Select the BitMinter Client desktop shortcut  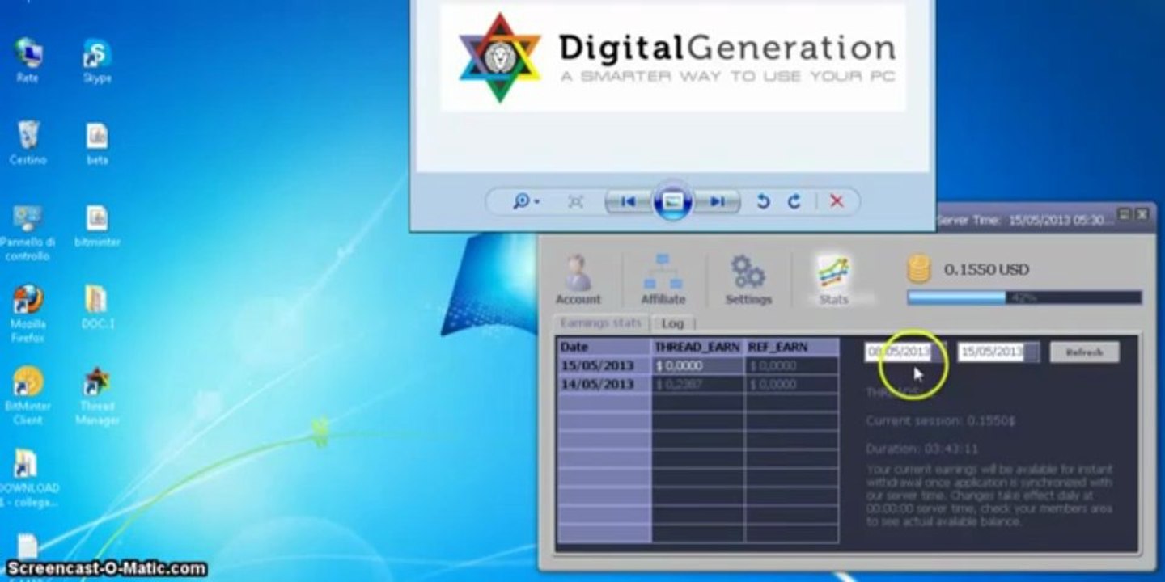[28, 395]
